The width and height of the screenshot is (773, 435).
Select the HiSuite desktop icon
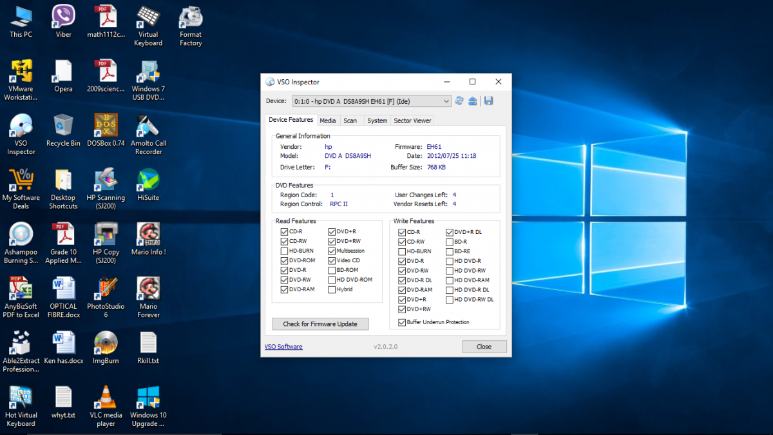pyautogui.click(x=148, y=185)
